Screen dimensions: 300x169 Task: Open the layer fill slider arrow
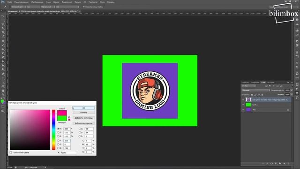(x=292, y=95)
